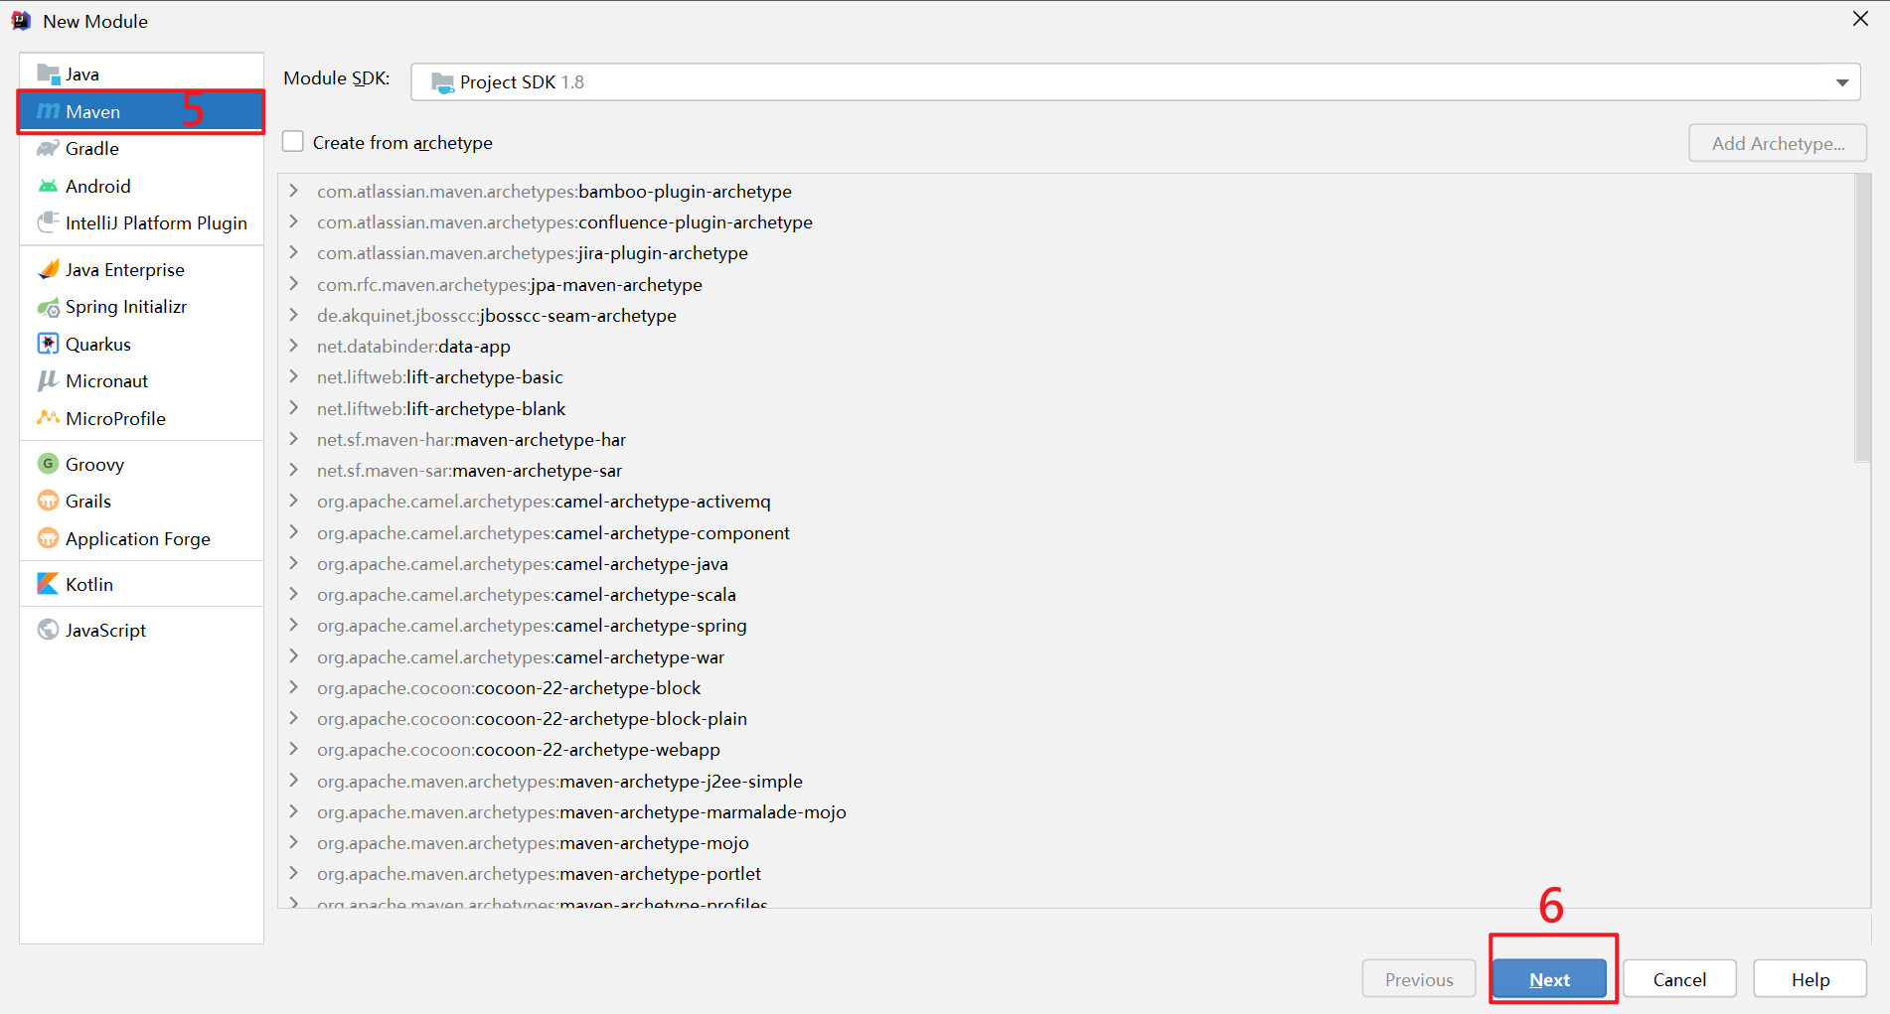This screenshot has width=1890, height=1014.
Task: Click the Android robot icon
Action: pyautogui.click(x=48, y=186)
